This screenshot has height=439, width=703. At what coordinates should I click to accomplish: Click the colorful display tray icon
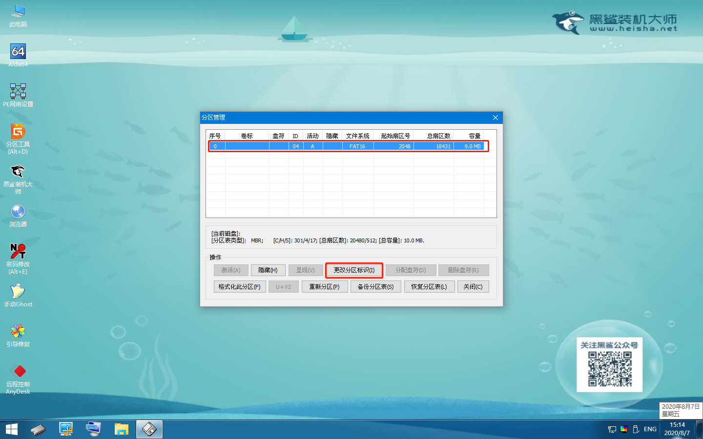click(624, 429)
